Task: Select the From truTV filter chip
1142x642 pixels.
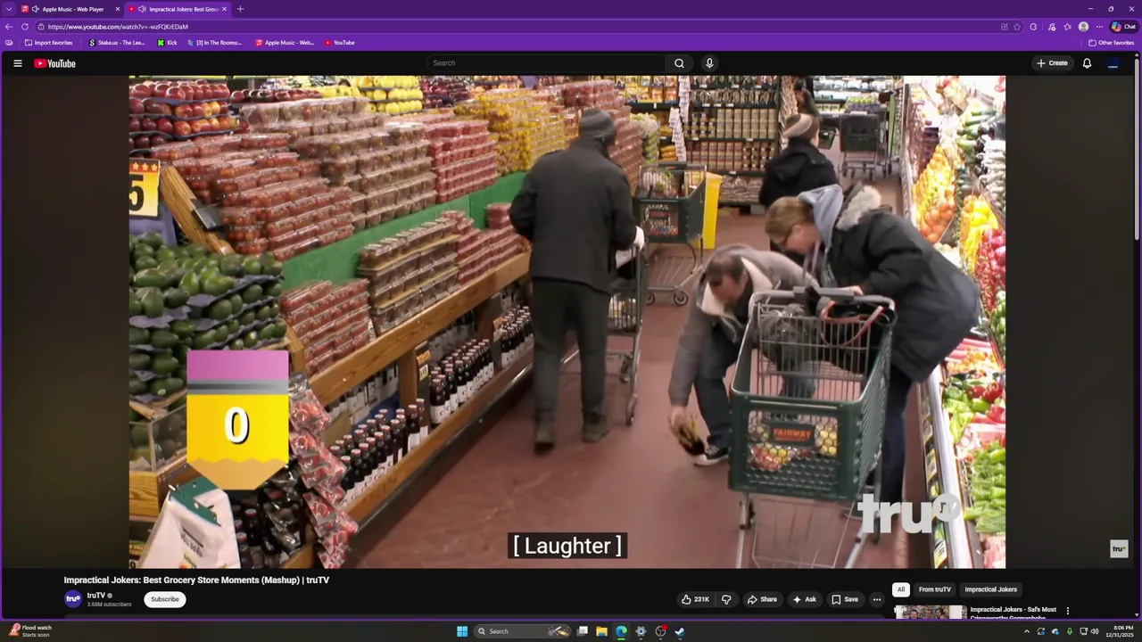Action: pyautogui.click(x=934, y=589)
